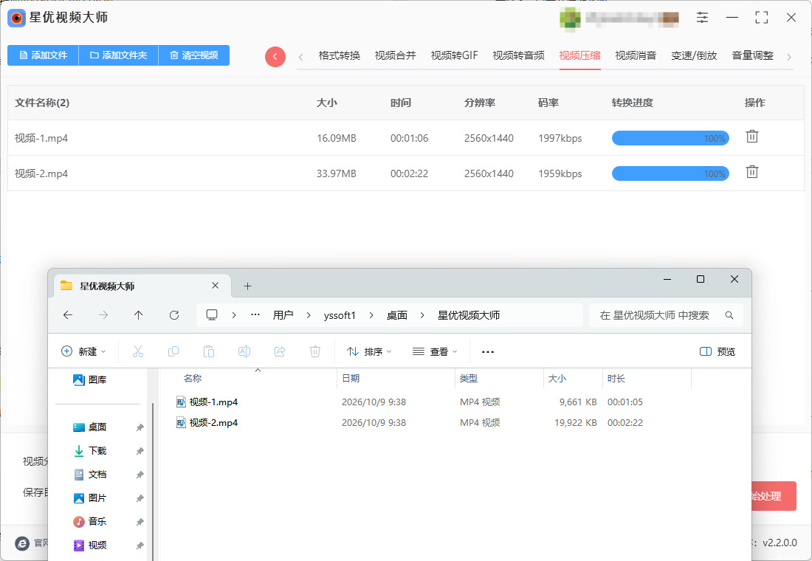Click the Explorer cut scissors icon
812x561 pixels.
(138, 351)
